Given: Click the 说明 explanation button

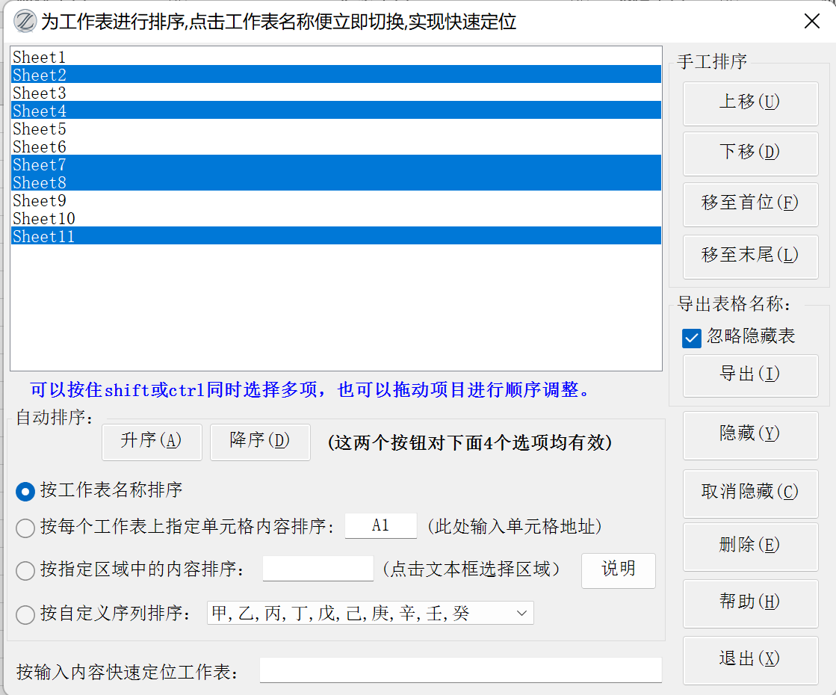Looking at the screenshot, I should [618, 569].
